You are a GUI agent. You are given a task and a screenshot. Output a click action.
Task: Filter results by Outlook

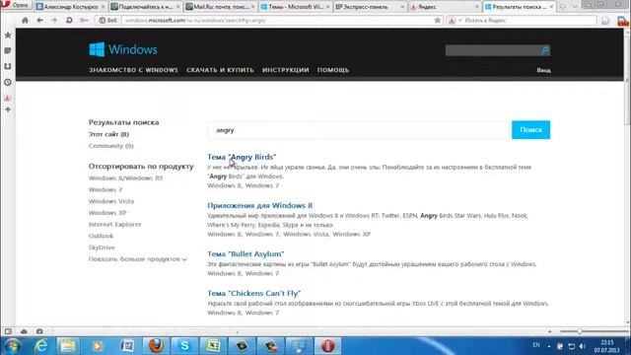click(101, 236)
